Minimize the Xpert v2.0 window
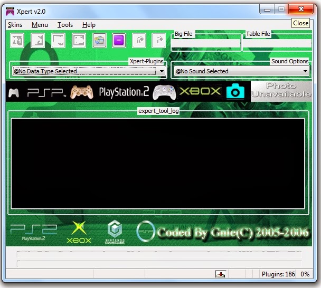Screen dimensions: 321x288 (267, 9)
